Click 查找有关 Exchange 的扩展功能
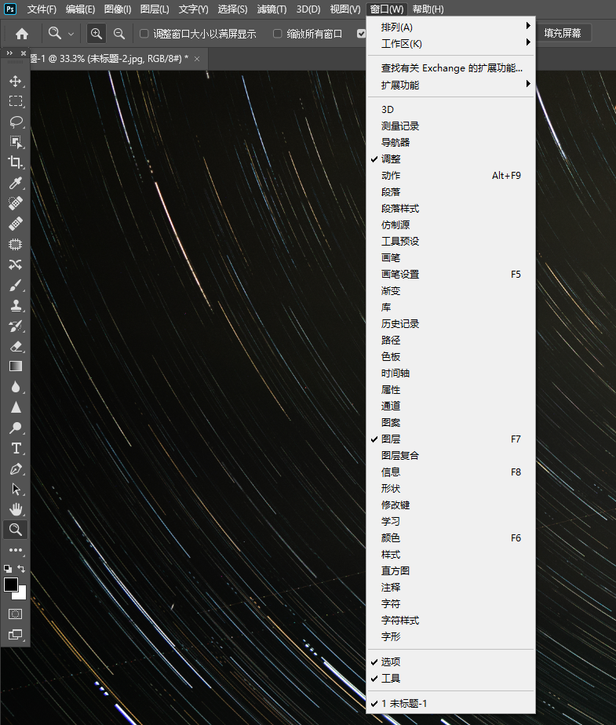 pyautogui.click(x=450, y=68)
